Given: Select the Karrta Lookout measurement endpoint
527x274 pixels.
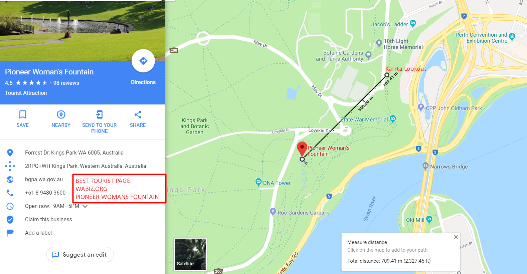Looking at the screenshot, I should click(x=387, y=75).
